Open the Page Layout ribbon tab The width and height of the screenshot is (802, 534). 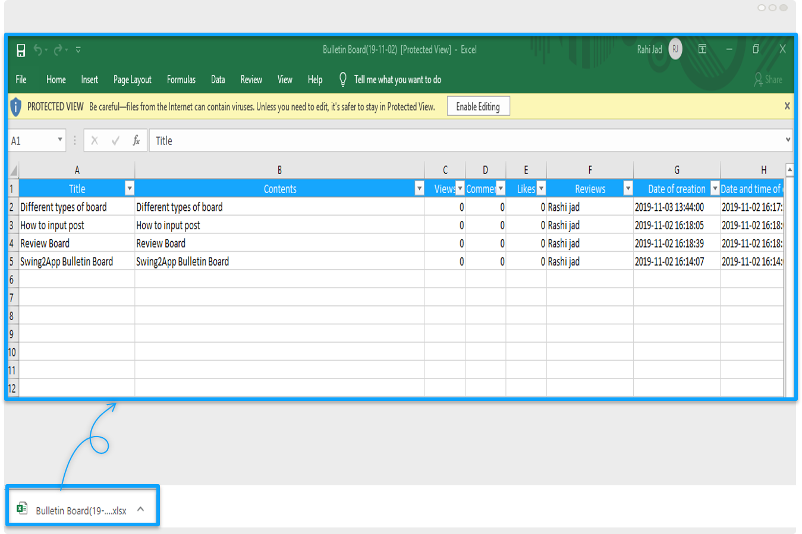[x=132, y=80]
